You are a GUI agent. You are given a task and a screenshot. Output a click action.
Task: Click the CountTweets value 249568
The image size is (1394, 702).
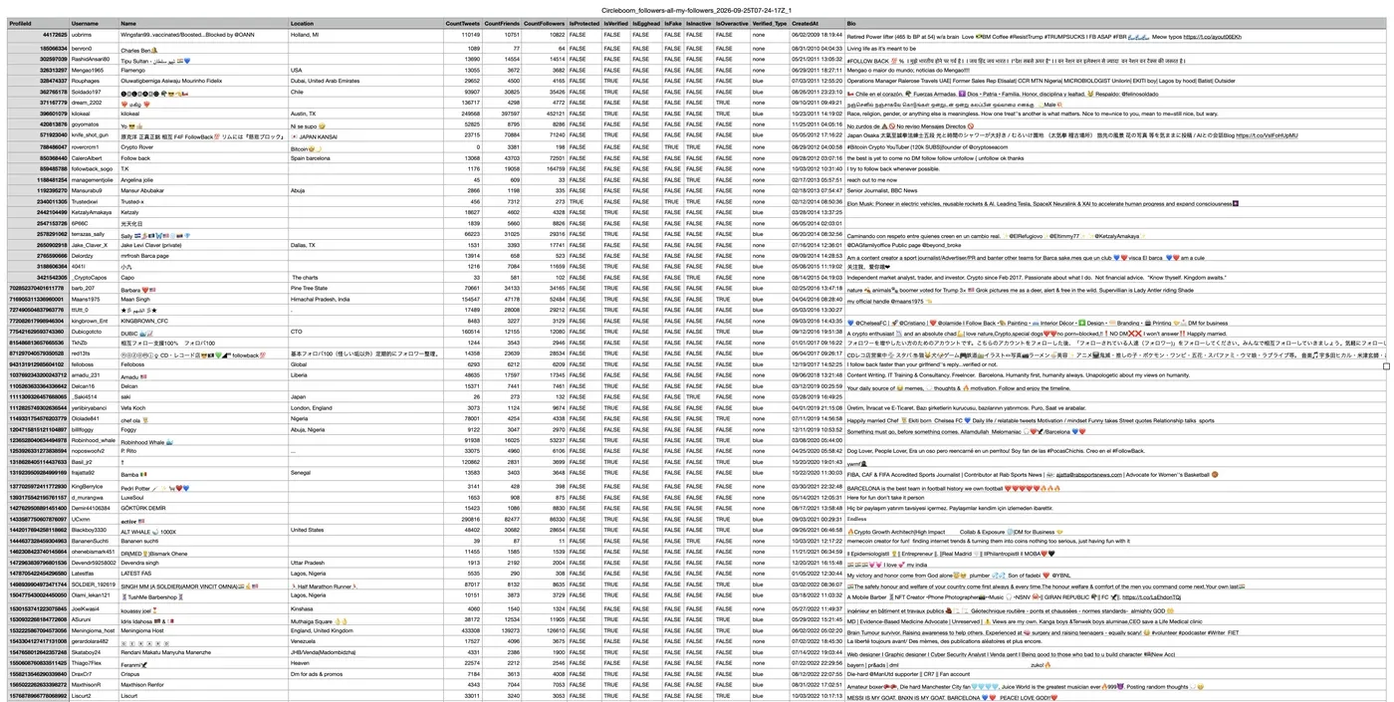(471, 115)
